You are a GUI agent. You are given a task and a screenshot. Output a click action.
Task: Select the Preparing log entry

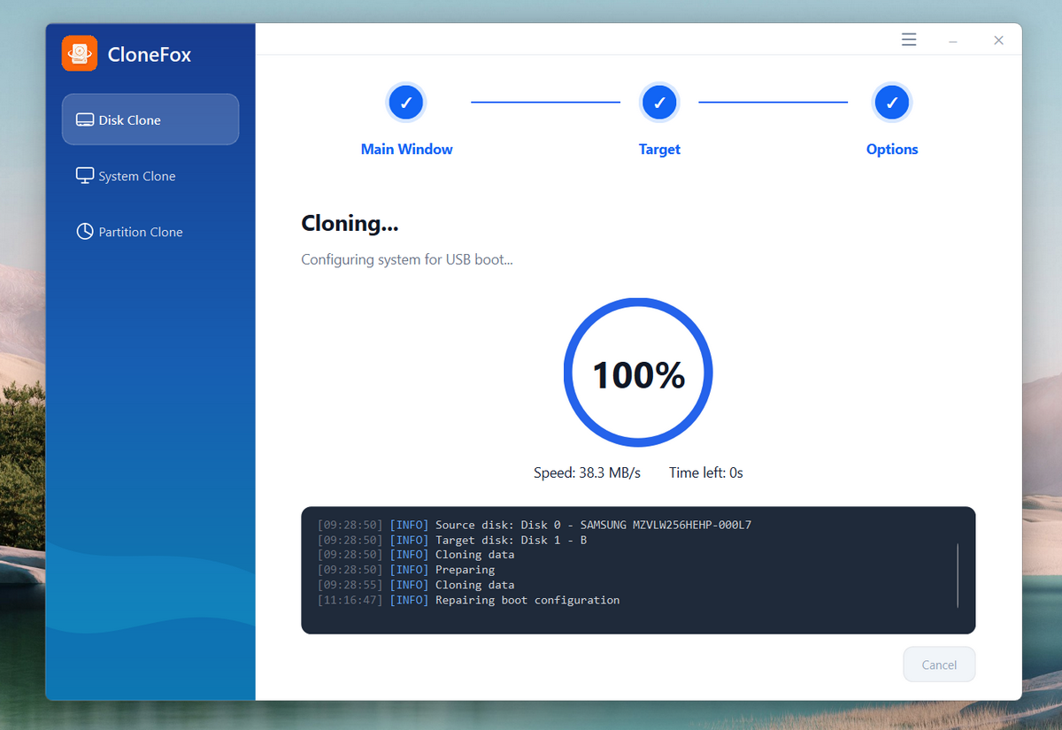pos(406,570)
